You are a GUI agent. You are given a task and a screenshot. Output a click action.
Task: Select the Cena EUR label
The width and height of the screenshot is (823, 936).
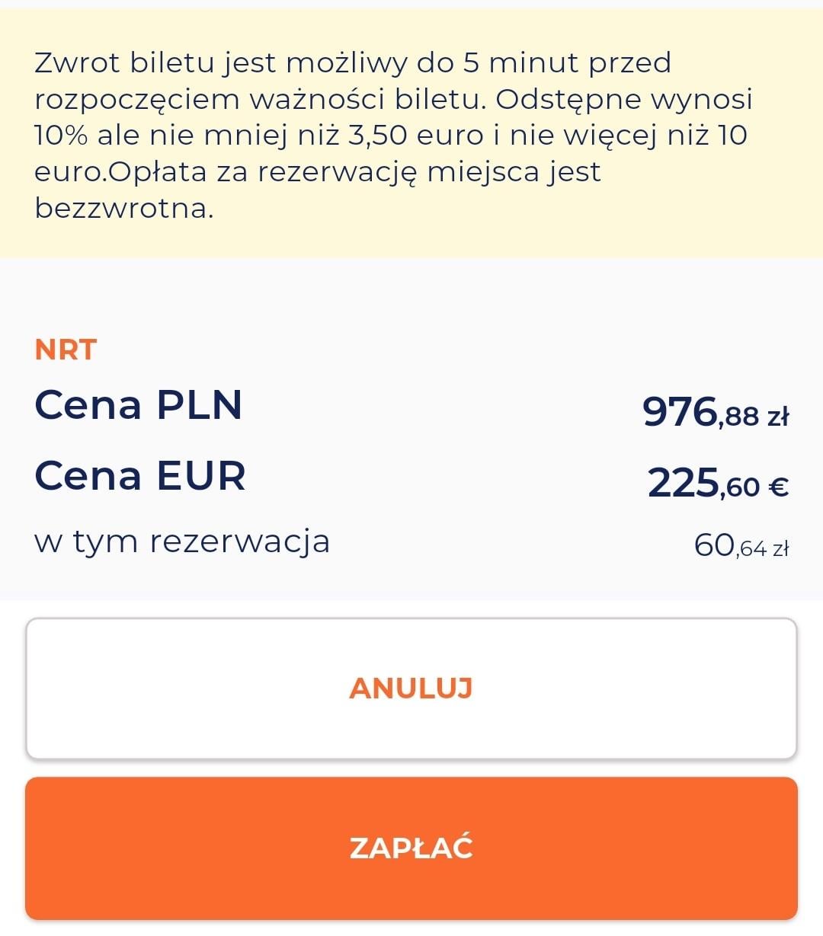tap(140, 476)
